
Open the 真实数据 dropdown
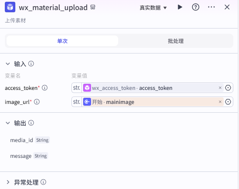tap(153, 7)
